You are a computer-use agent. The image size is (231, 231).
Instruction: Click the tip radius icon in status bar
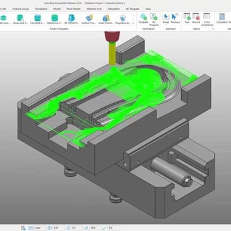(x=105, y=228)
